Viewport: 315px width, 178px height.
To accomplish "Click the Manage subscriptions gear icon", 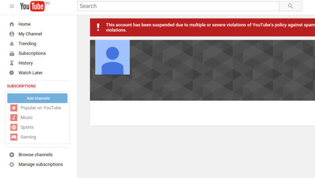I will (x=12, y=164).
